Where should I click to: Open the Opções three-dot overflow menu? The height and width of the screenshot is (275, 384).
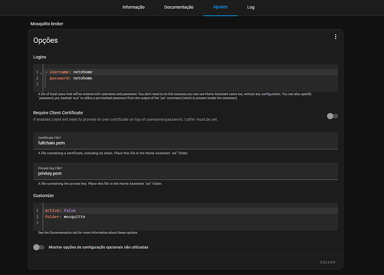(336, 37)
